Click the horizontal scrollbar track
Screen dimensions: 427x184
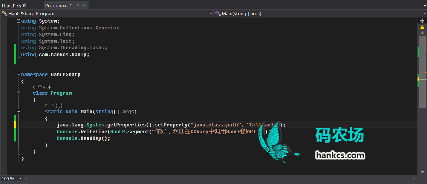pyautogui.click(x=220, y=179)
